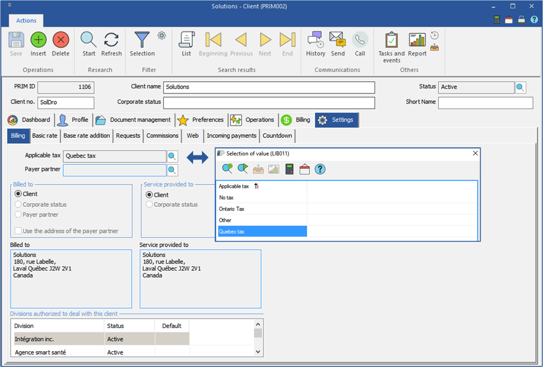Image resolution: width=543 pixels, height=367 pixels.
Task: Open the calendar icon beside the lock
Action: [508, 20]
